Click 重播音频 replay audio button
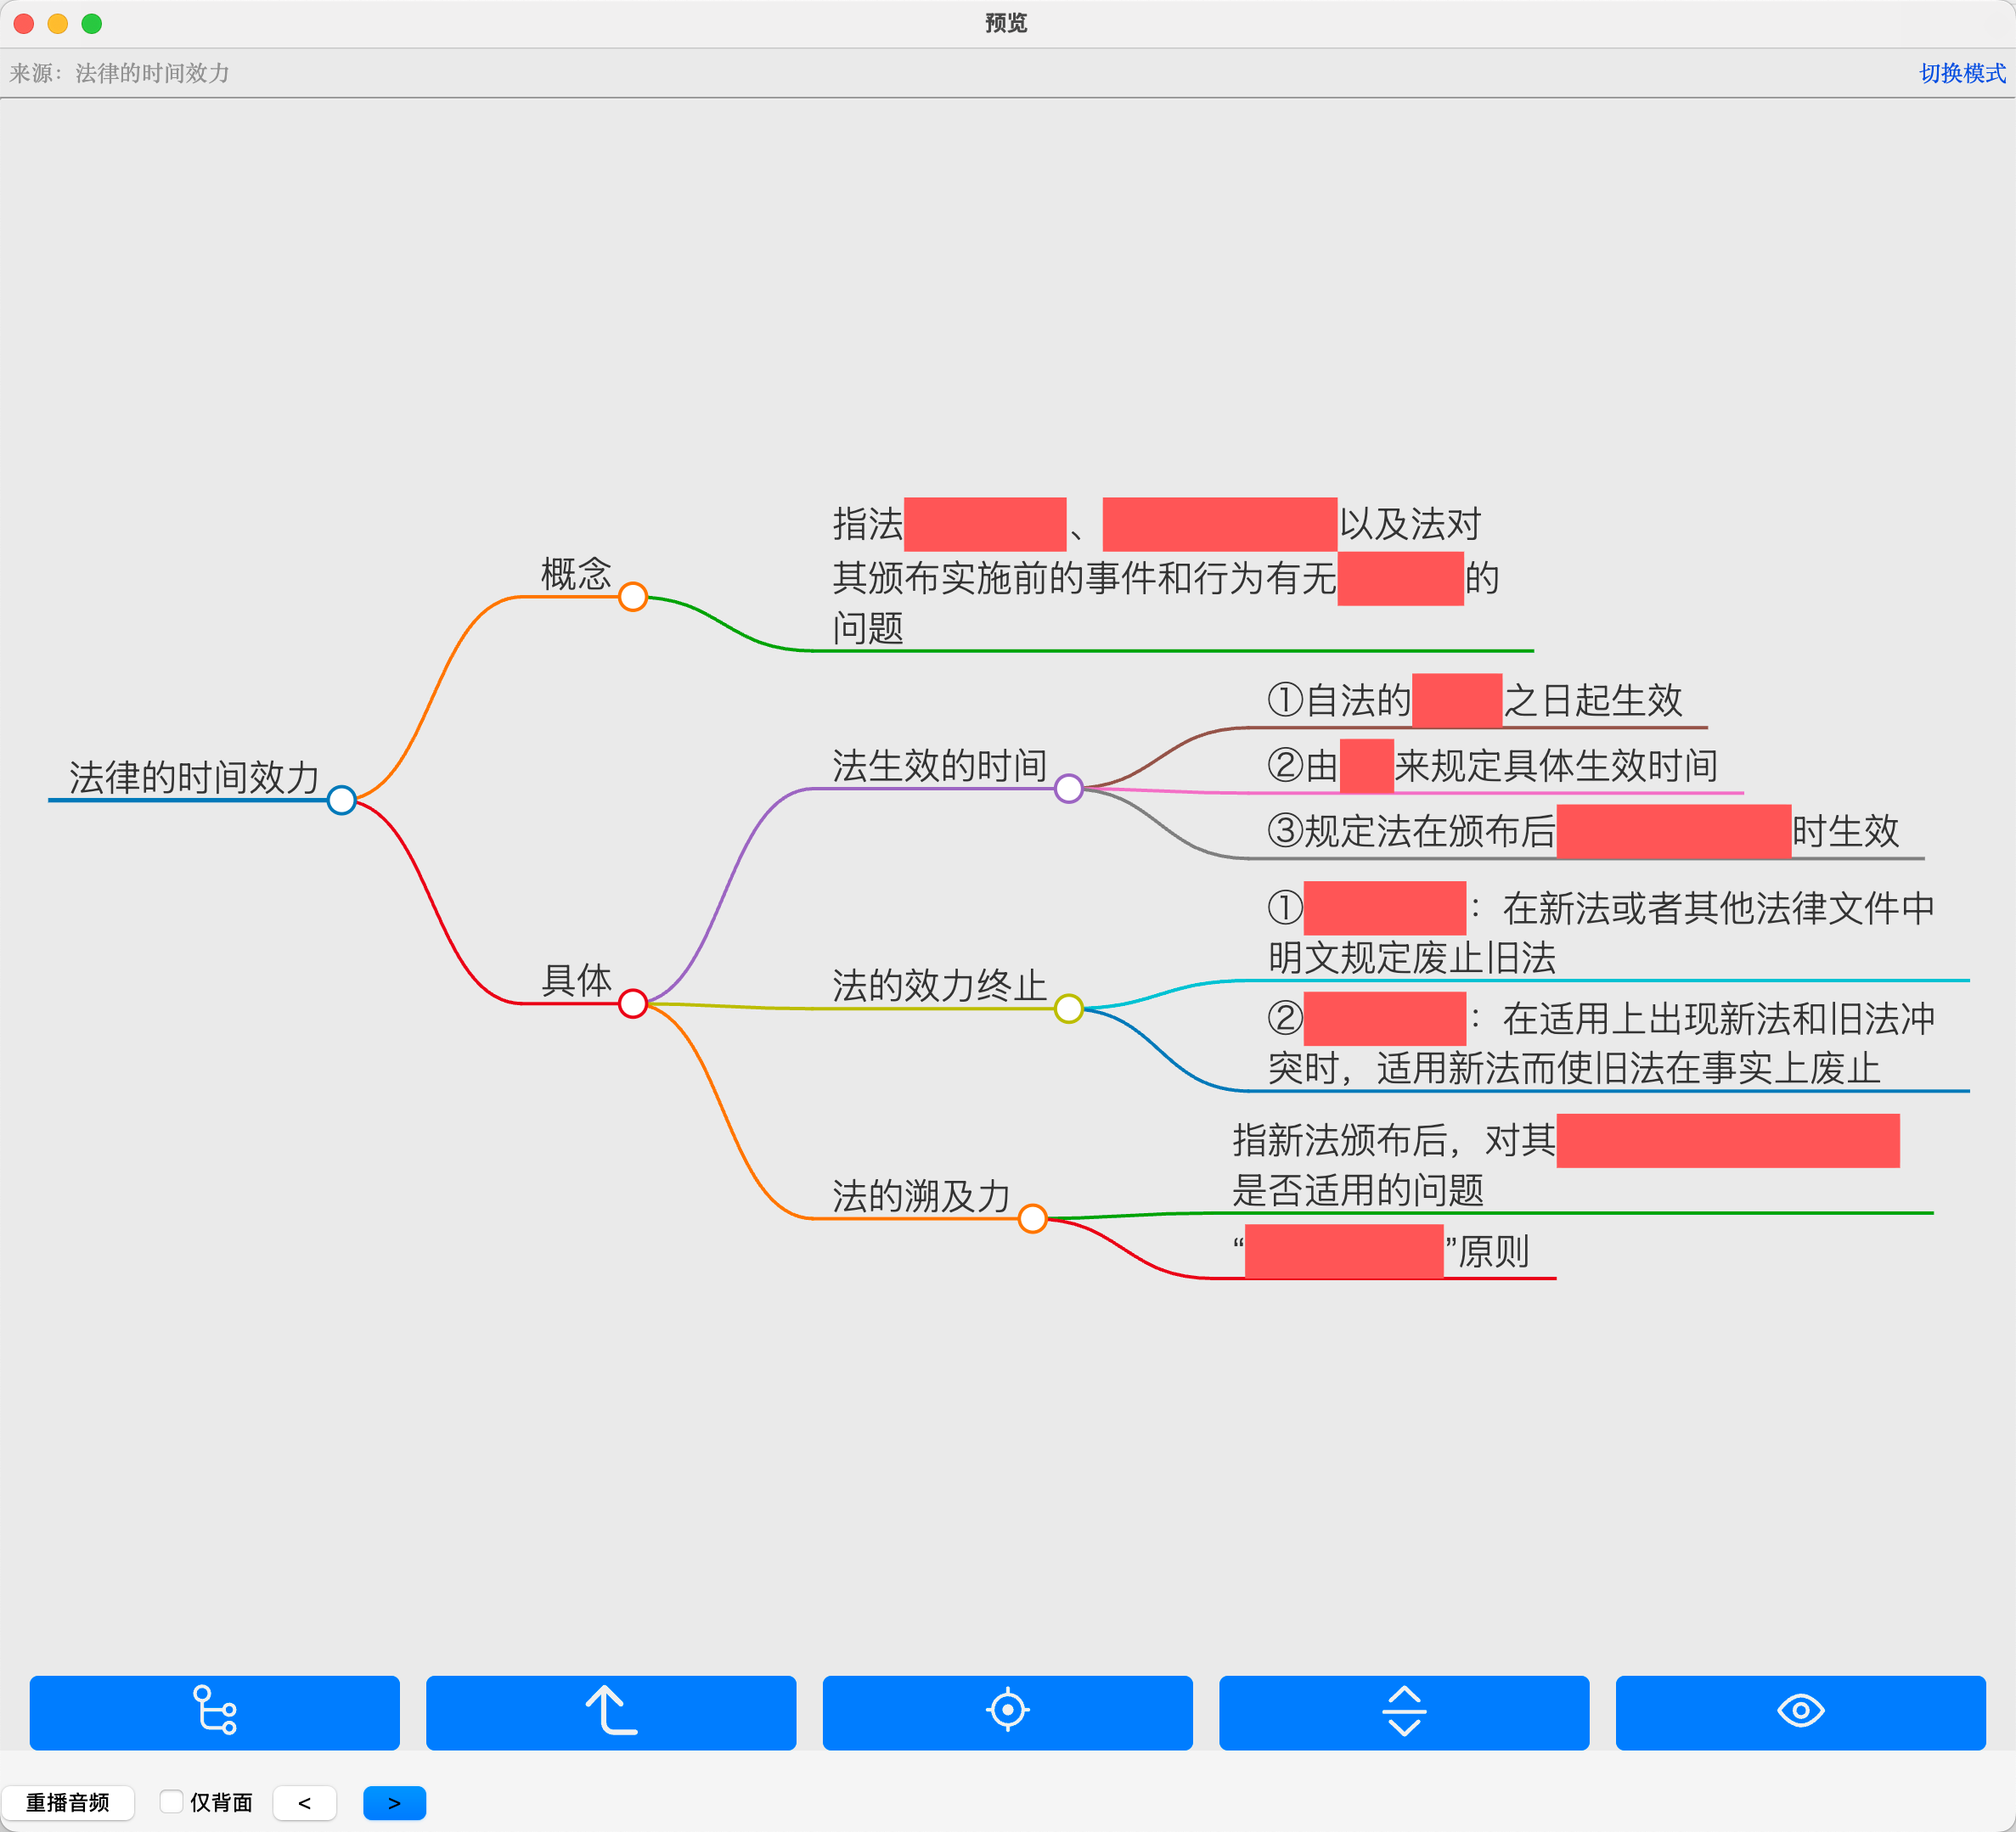Screen dimensions: 2016x1832 click(x=67, y=1802)
